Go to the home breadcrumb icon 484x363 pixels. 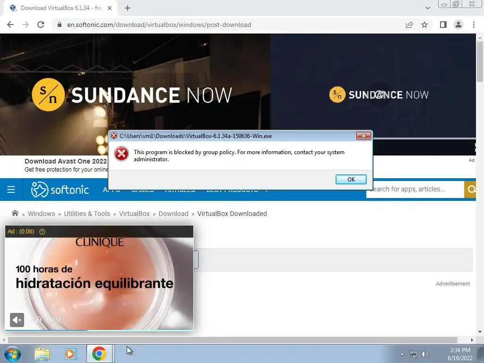(15, 213)
